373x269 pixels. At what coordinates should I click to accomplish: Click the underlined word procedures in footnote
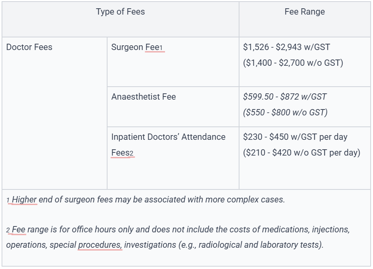100,245
